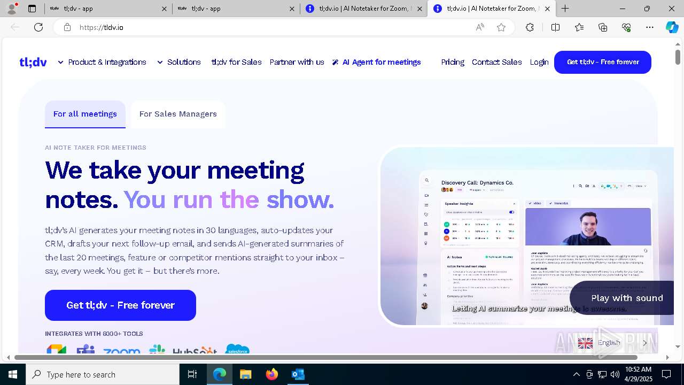Click the tl;dv logo in header
Viewport: 684px width, 385px height.
33,62
